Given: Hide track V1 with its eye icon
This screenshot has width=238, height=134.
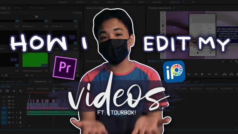Looking at the screenshot, I should coord(13,108).
